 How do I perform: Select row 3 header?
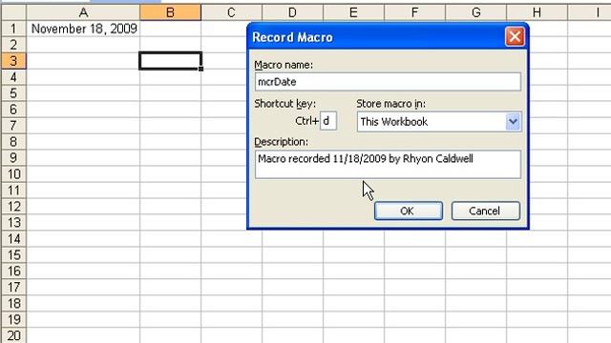point(13,61)
